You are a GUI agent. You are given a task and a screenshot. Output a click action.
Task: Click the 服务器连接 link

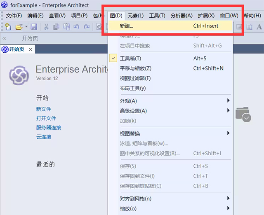[49, 128]
